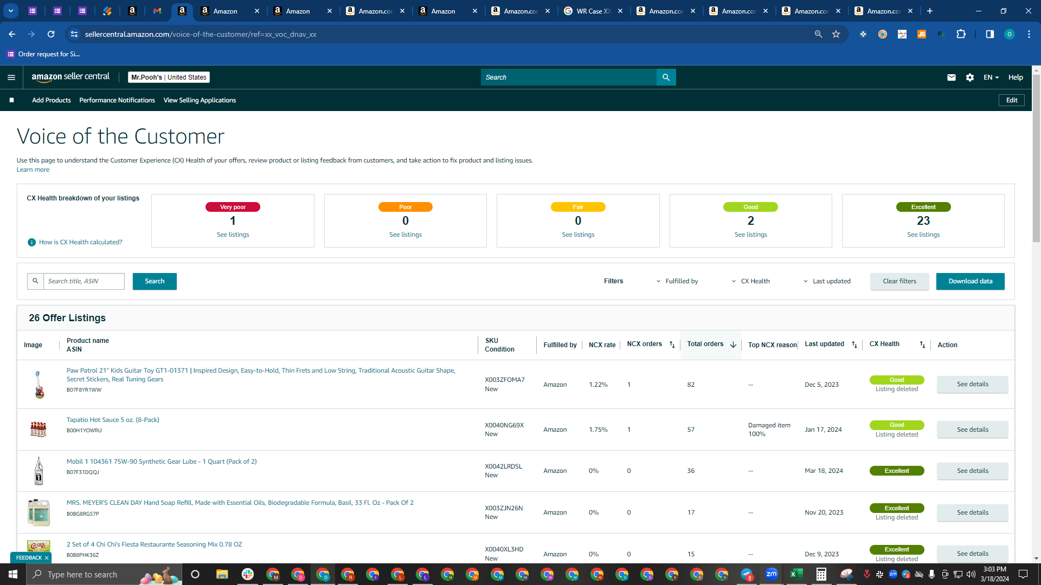The height and width of the screenshot is (585, 1041).
Task: Click Clear filters button
Action: (899, 281)
